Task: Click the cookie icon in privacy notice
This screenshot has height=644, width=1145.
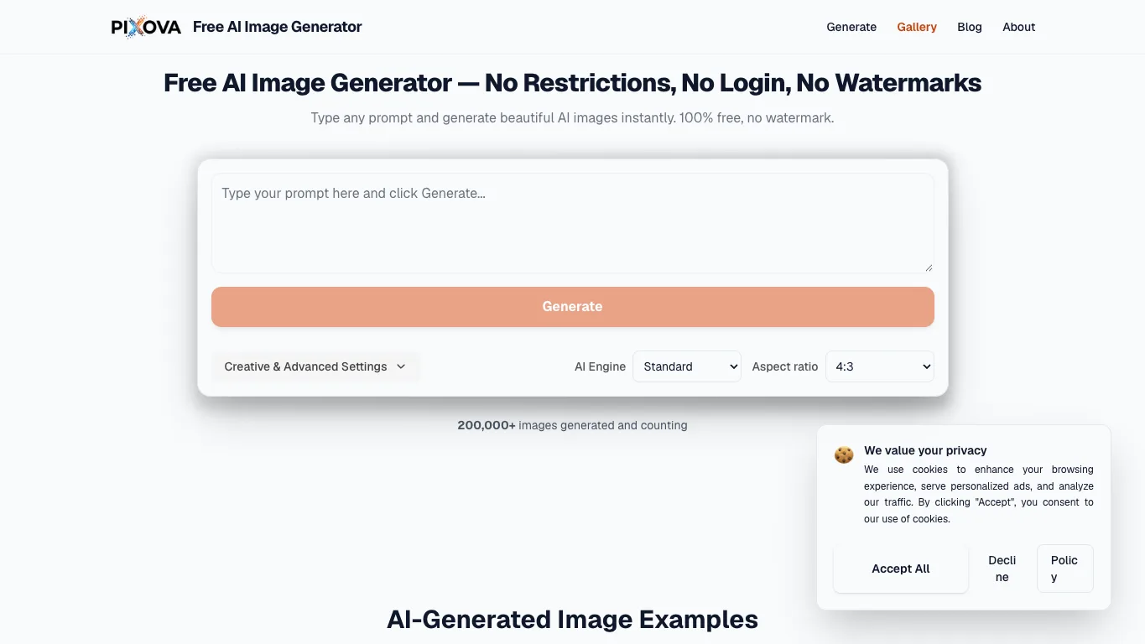Action: (x=844, y=454)
